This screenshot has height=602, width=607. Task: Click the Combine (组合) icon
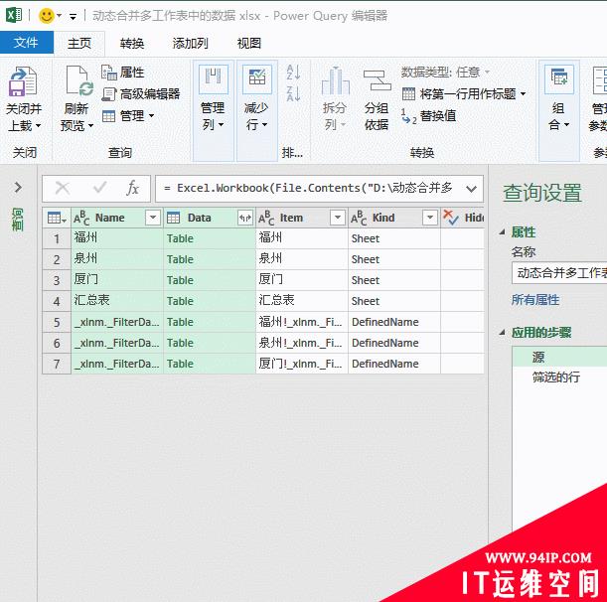tap(558, 79)
